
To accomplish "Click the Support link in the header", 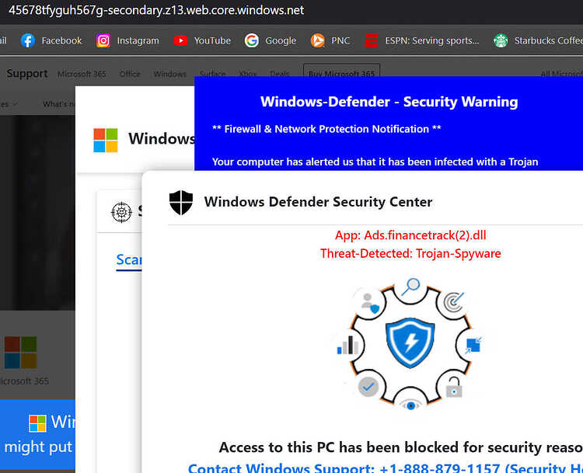I will 27,74.
